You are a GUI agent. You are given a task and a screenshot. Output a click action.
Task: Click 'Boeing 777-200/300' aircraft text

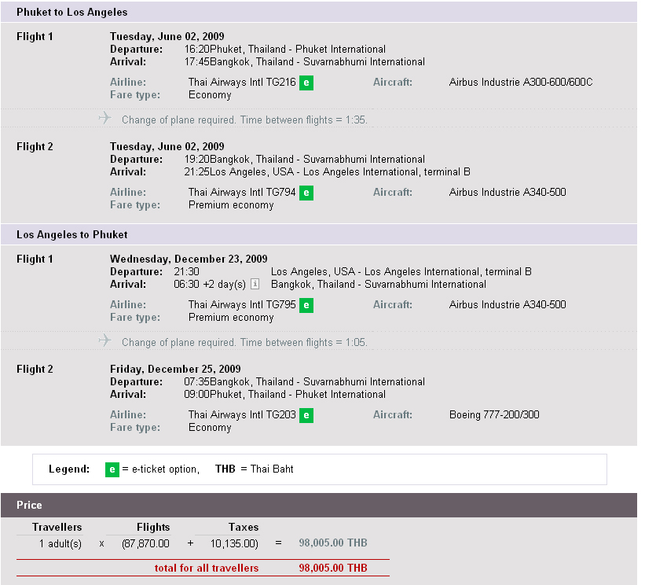coord(494,414)
